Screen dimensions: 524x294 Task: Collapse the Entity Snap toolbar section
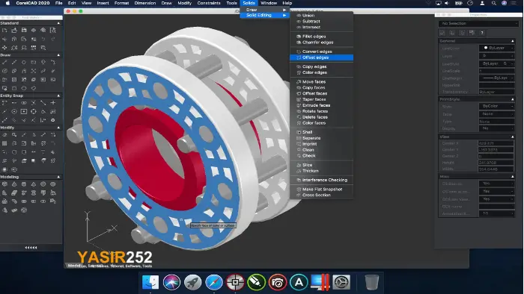(59, 96)
